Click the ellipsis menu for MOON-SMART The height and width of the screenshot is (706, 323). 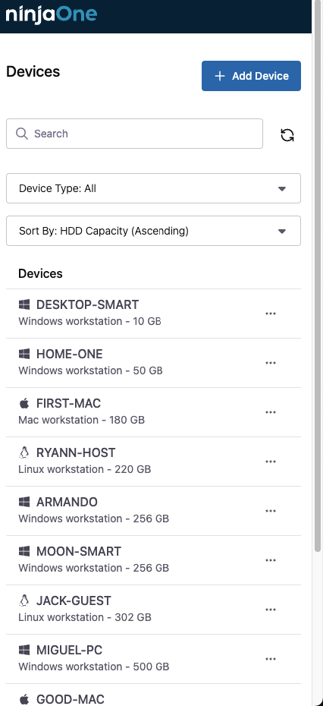(x=271, y=560)
